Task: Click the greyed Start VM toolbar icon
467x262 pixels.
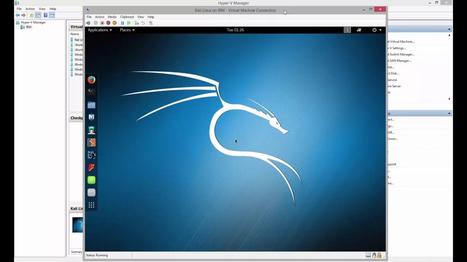Action: tap(96, 23)
